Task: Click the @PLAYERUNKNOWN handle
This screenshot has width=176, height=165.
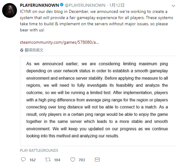Action: [85, 5]
